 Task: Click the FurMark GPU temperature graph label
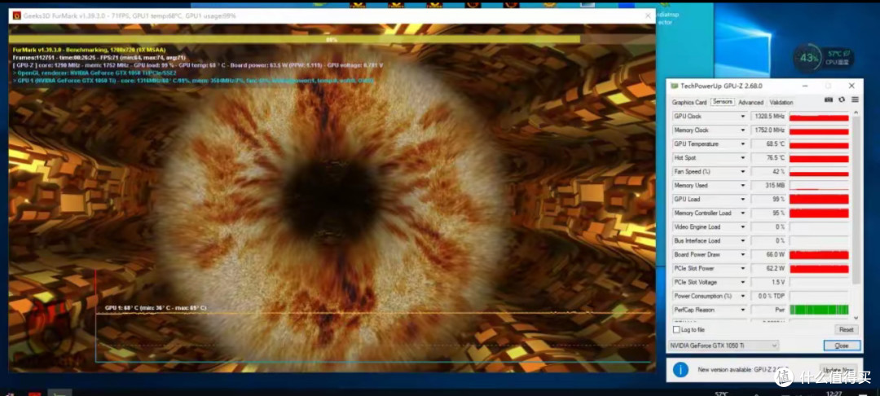click(x=156, y=308)
